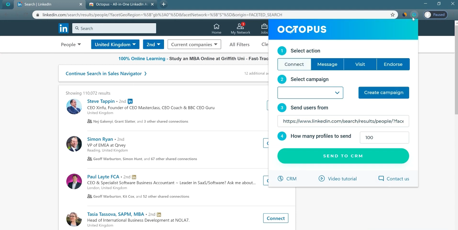
Task: Click the orange extension icon beside Octopus
Action: pyautogui.click(x=404, y=15)
